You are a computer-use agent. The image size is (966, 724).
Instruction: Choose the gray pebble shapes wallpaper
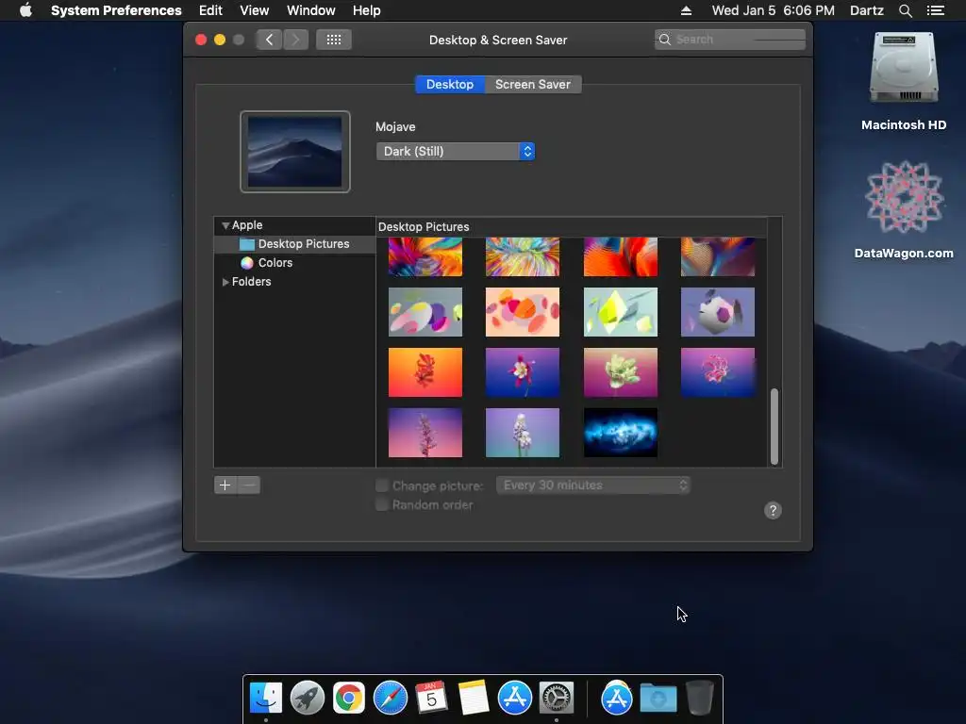click(425, 312)
